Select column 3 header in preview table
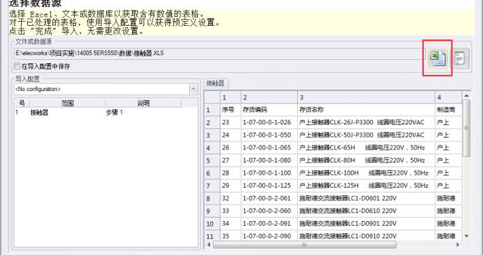The height and width of the screenshot is (255, 483). point(366,97)
